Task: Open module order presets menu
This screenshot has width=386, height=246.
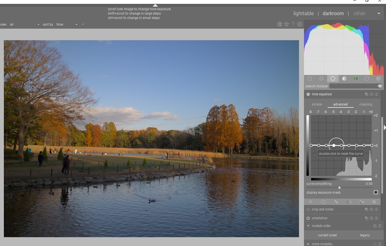Action: pos(380,226)
